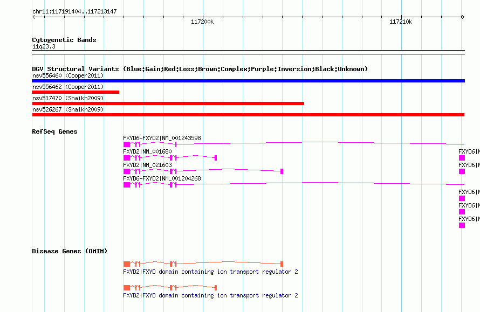Image resolution: width=480 pixels, height=312 pixels.
Task: Select the 11q23.3 band label
Action: (x=44, y=46)
